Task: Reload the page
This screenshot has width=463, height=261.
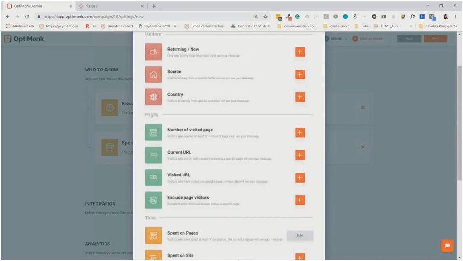Action: (x=26, y=16)
